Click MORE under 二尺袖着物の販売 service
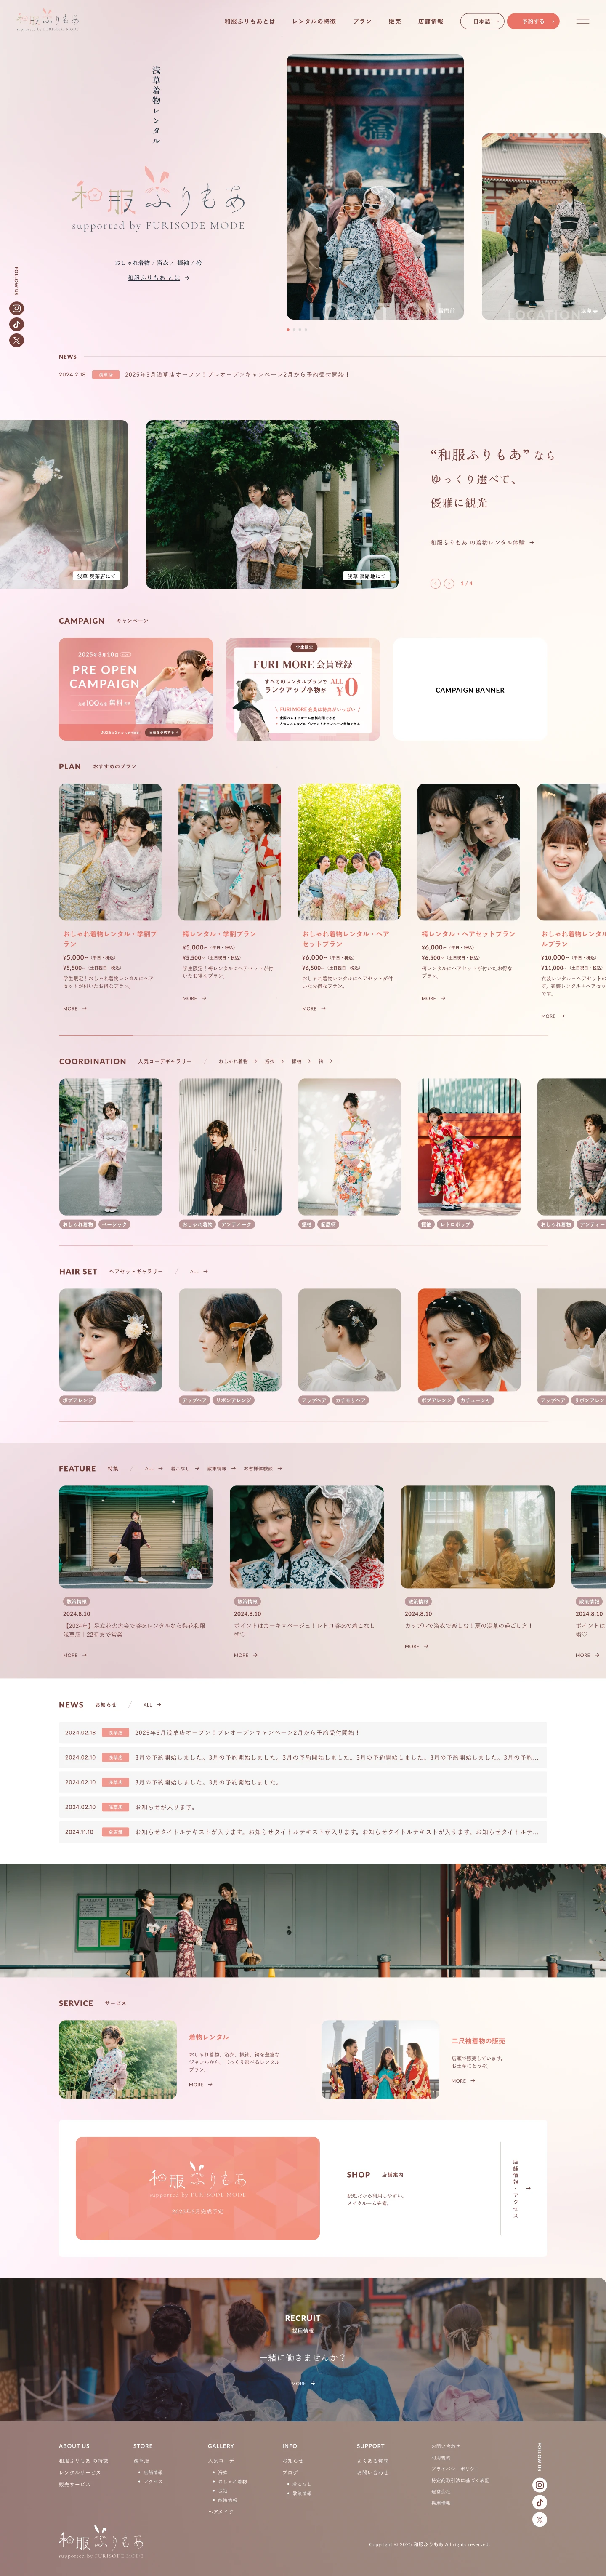This screenshot has height=2576, width=606. tap(463, 2080)
